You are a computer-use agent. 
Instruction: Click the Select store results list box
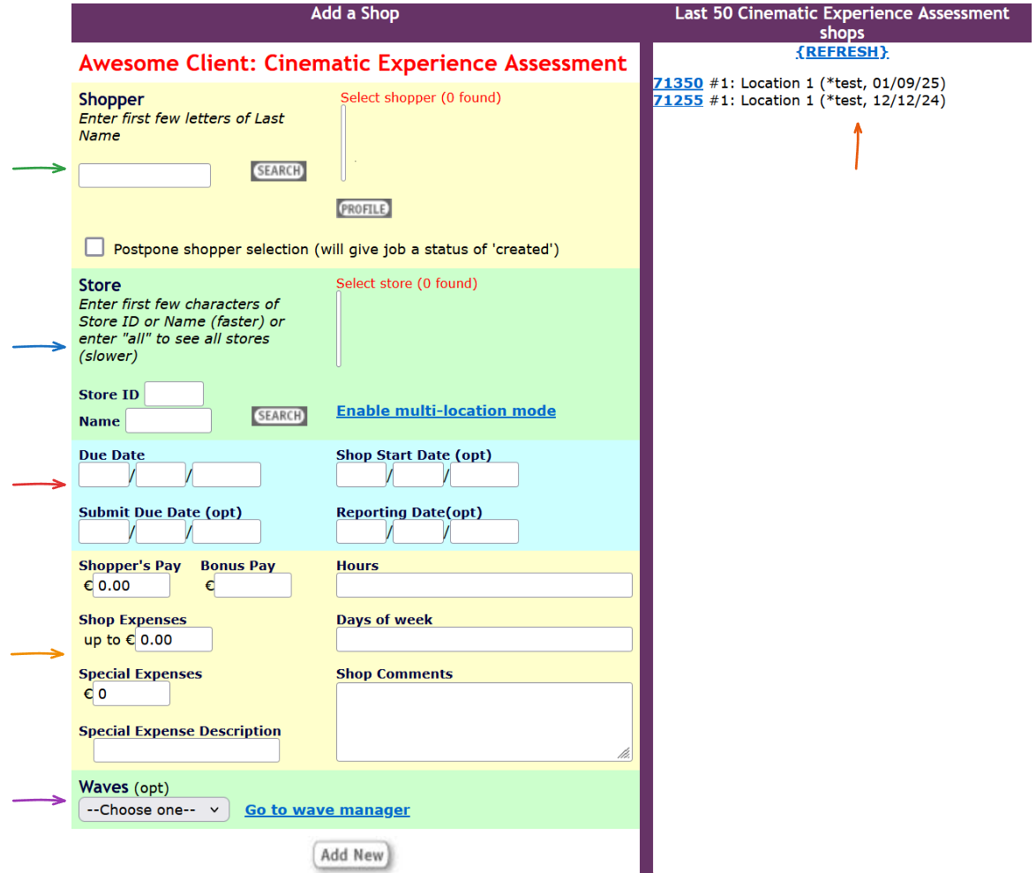(x=339, y=329)
